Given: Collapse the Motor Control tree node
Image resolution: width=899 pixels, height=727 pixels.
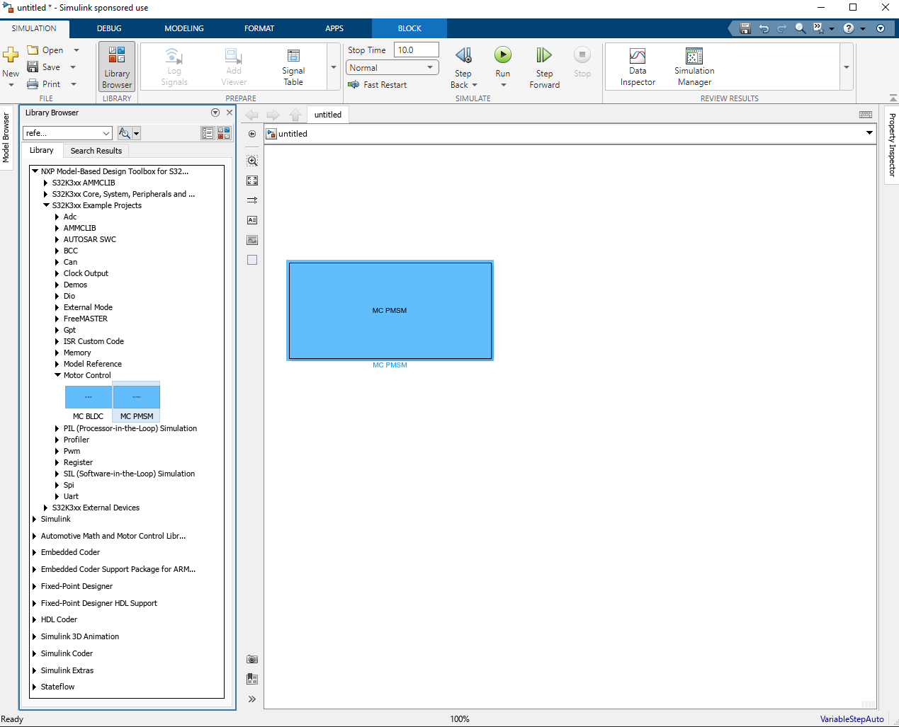Looking at the screenshot, I should click(x=57, y=375).
